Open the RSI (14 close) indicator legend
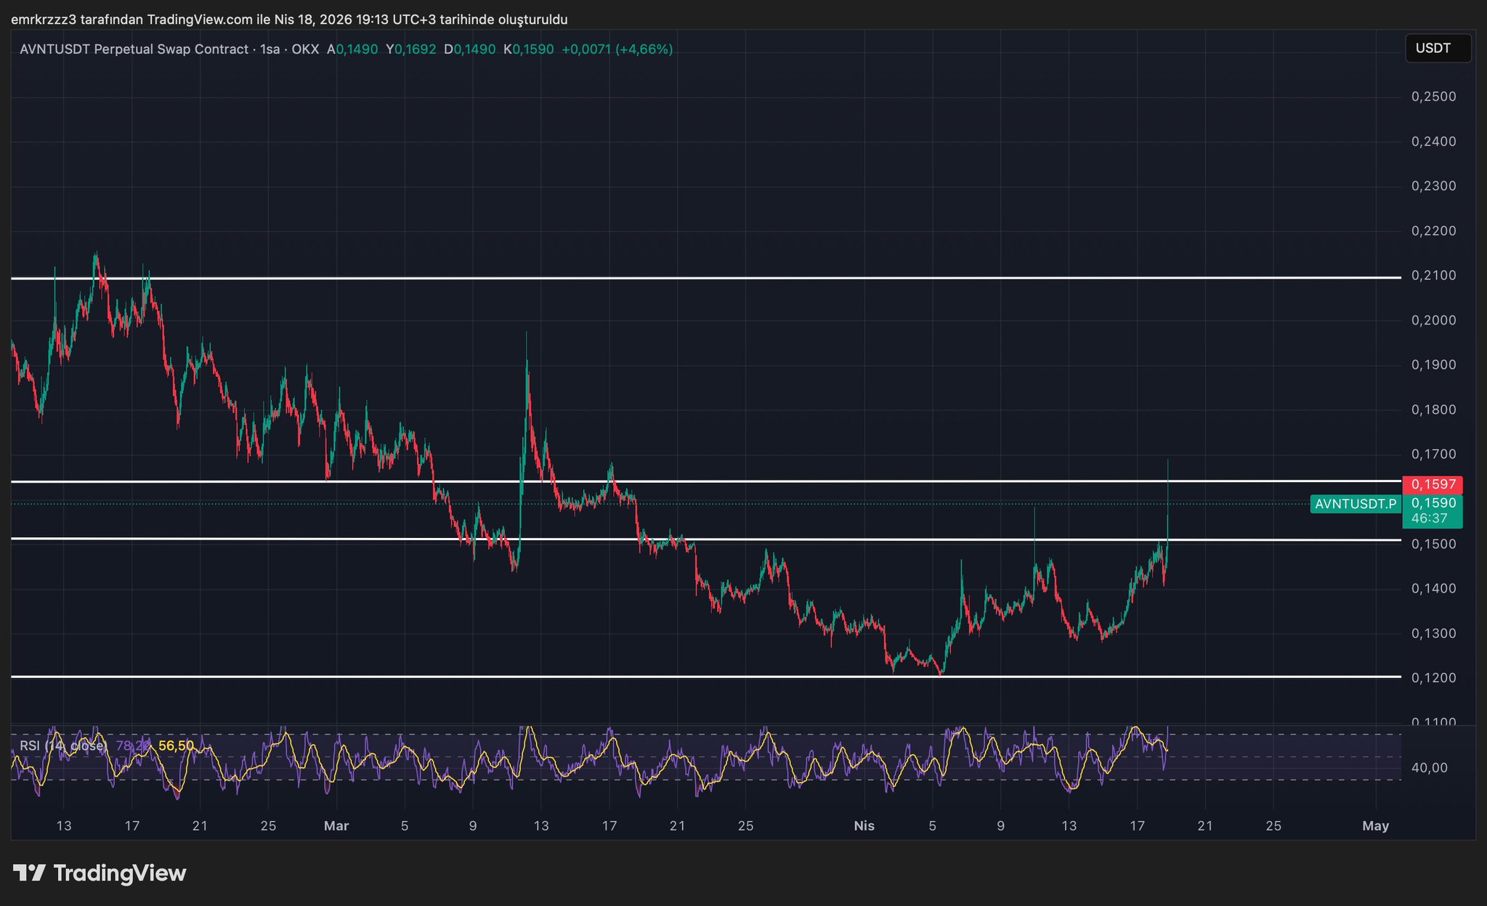1487x906 pixels. pyautogui.click(x=63, y=746)
